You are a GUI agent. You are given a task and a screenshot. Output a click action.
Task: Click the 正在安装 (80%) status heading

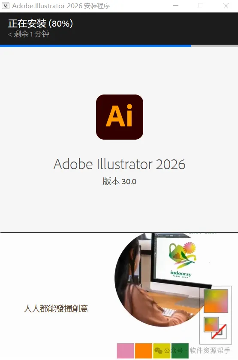click(x=41, y=24)
